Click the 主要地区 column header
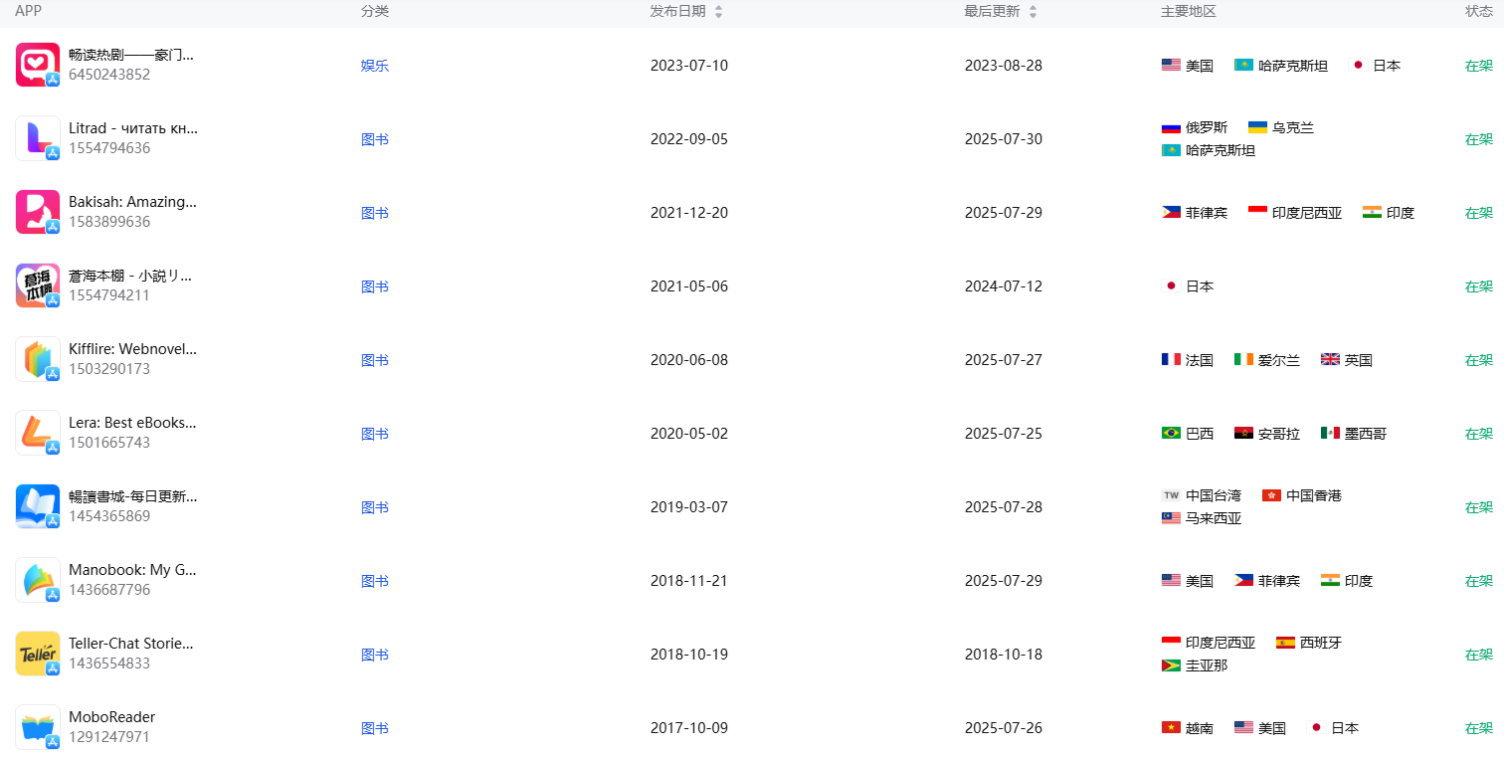1504x757 pixels. tap(1188, 11)
